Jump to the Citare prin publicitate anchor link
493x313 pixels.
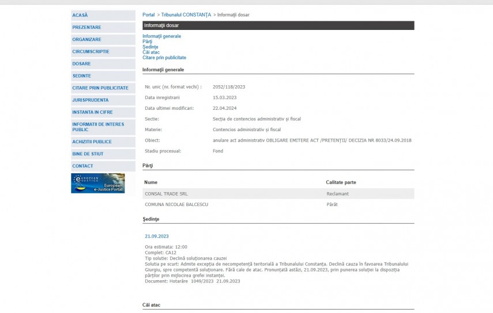pyautogui.click(x=164, y=58)
